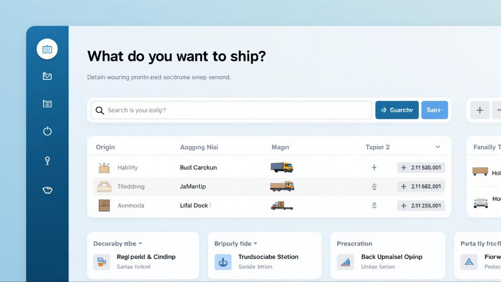
Task: Click the Back Upnalsel Opiinp chart icon
Action: coord(345,262)
